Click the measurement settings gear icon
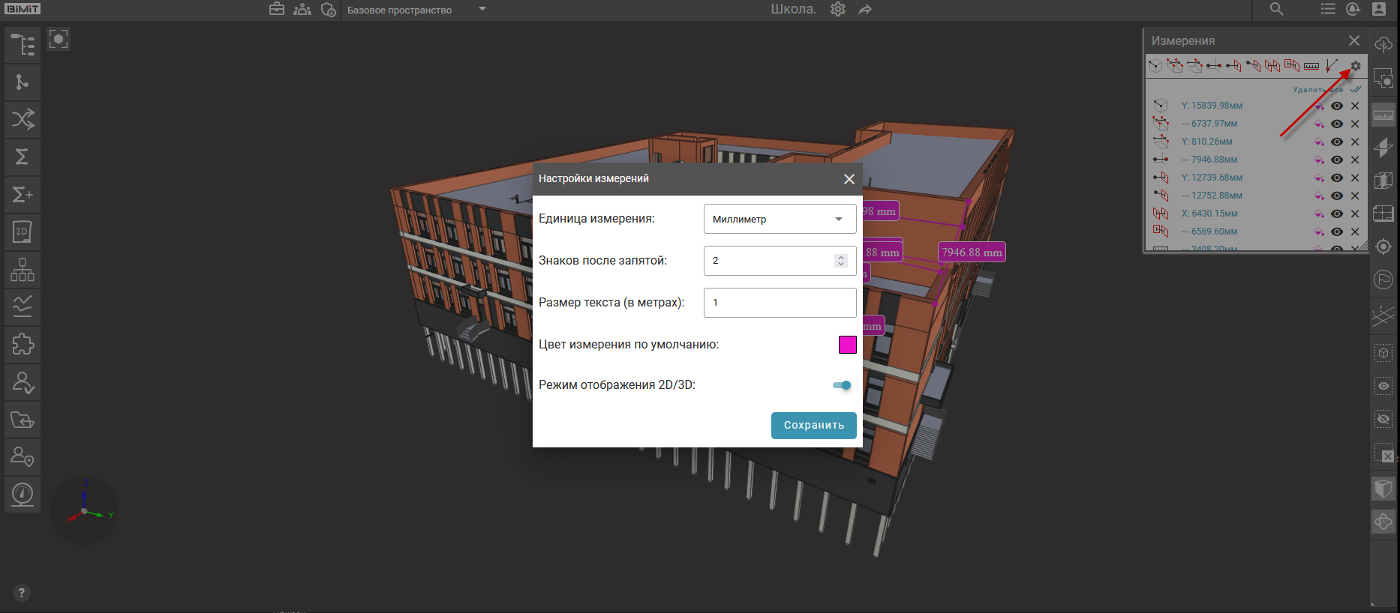The image size is (1400, 613). [1355, 66]
